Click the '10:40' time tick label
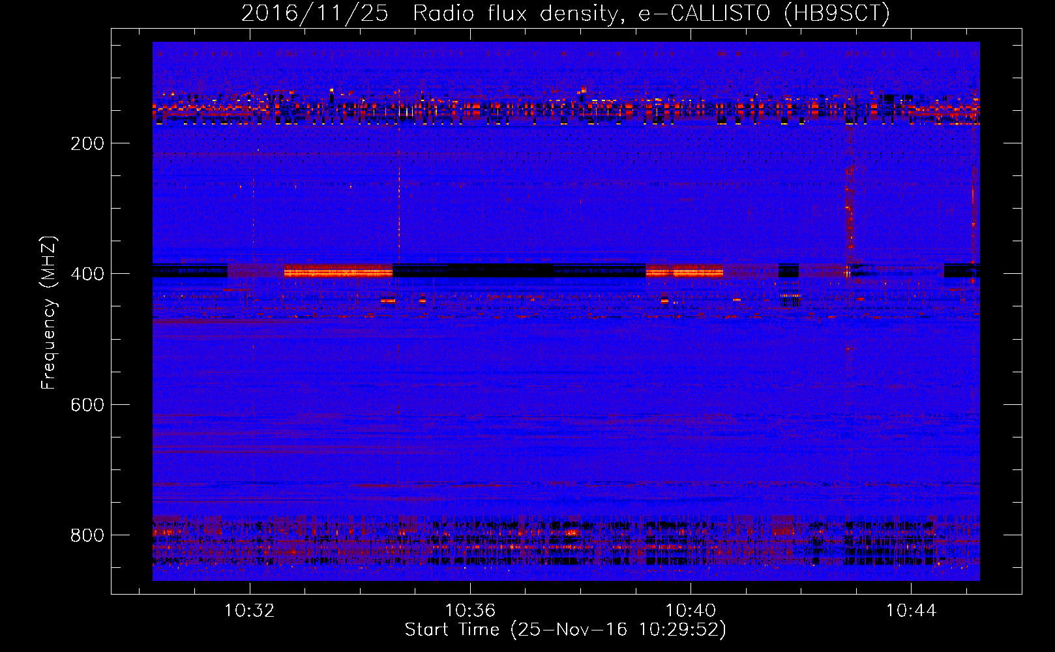Screen dimensions: 1055x652 (x=691, y=610)
